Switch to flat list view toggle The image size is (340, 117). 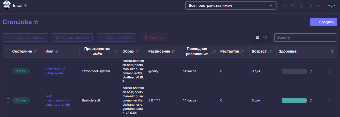click(257, 38)
